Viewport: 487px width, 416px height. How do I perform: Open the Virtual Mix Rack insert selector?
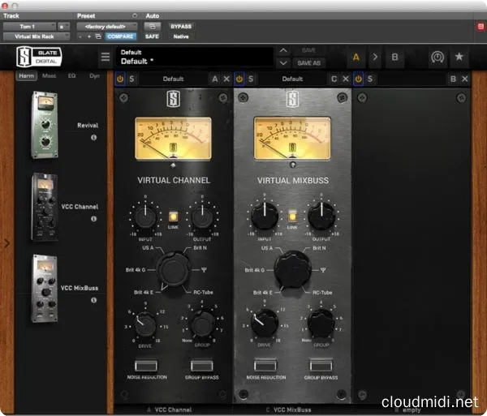pyautogui.click(x=34, y=36)
